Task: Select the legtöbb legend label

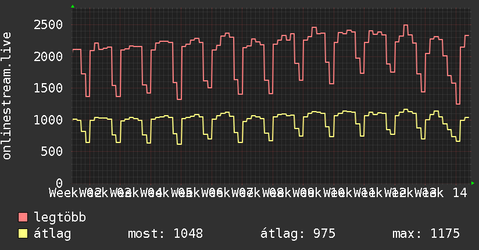Action: pyautogui.click(x=60, y=218)
